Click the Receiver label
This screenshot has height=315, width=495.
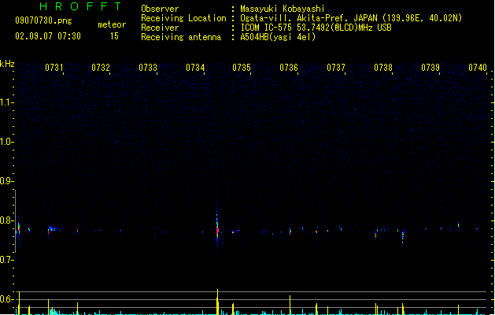click(160, 28)
